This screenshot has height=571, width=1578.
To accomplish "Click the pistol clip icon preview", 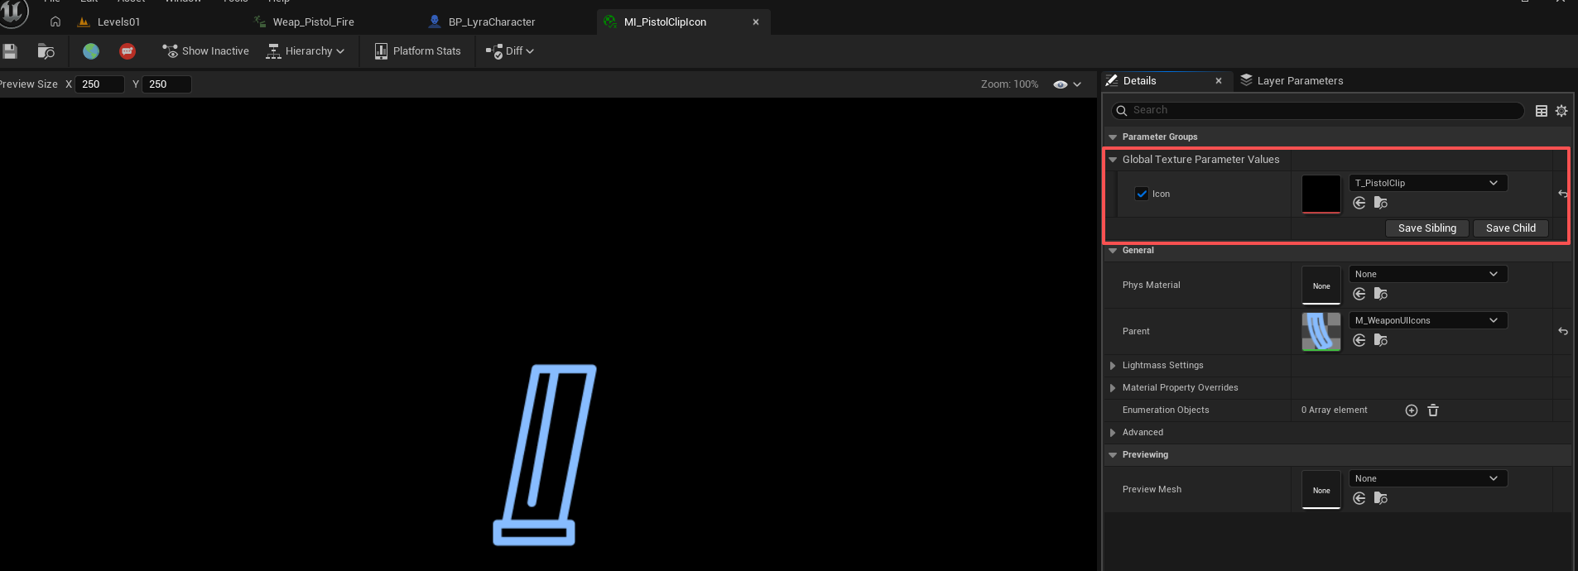I will 545,454.
